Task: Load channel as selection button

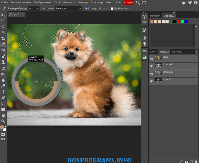Action: [x=182, y=161]
